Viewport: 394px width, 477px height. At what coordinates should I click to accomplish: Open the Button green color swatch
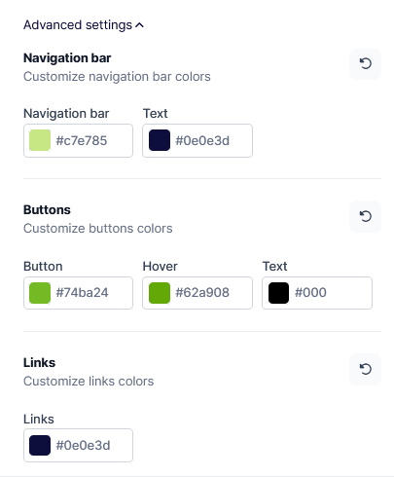point(40,293)
